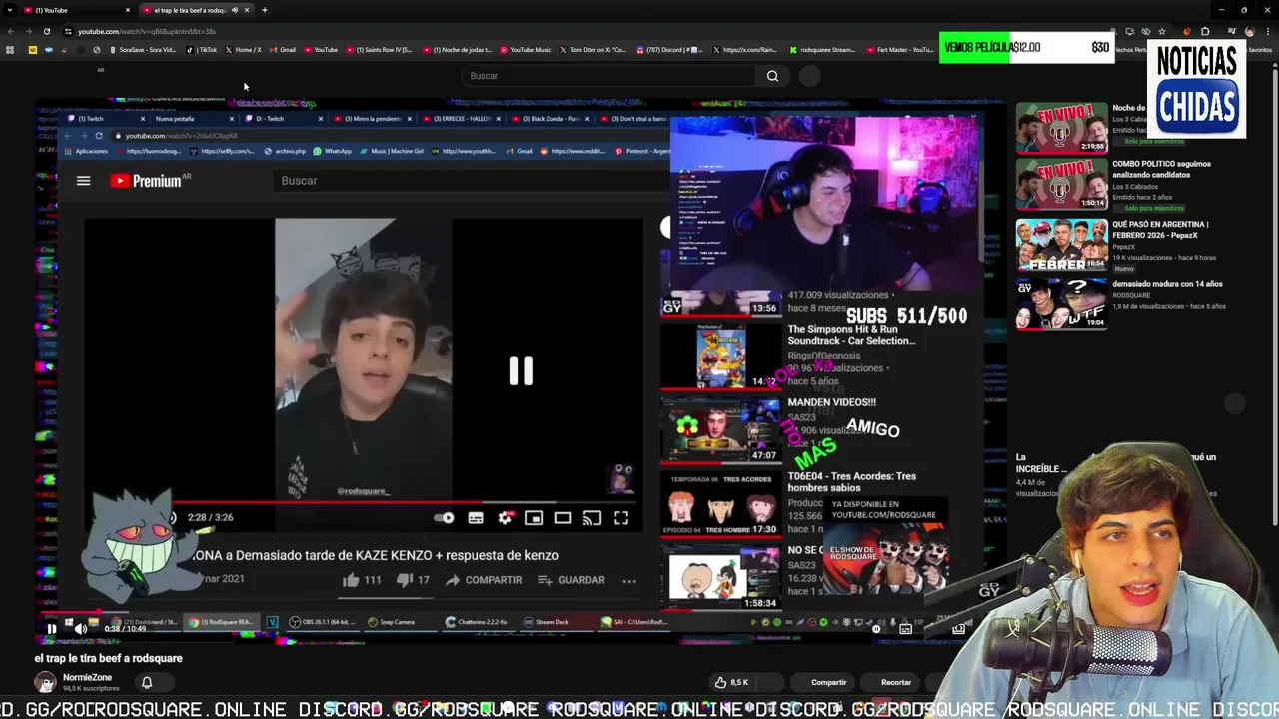
Task: Reload the page with the refresh icon
Action: (x=46, y=31)
